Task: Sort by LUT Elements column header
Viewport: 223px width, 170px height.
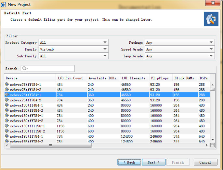Action: (x=135, y=78)
